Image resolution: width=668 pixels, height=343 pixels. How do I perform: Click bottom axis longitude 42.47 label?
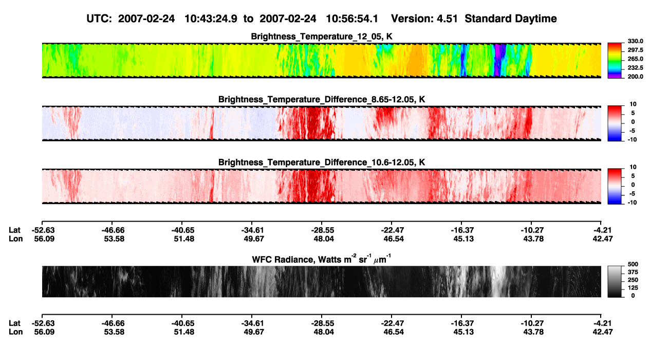pos(602,332)
